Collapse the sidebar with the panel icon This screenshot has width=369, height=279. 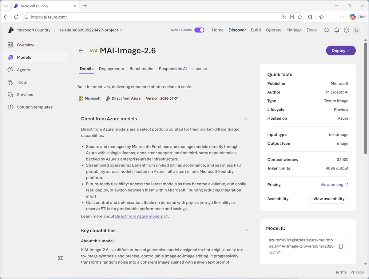pyautogui.click(x=61, y=258)
